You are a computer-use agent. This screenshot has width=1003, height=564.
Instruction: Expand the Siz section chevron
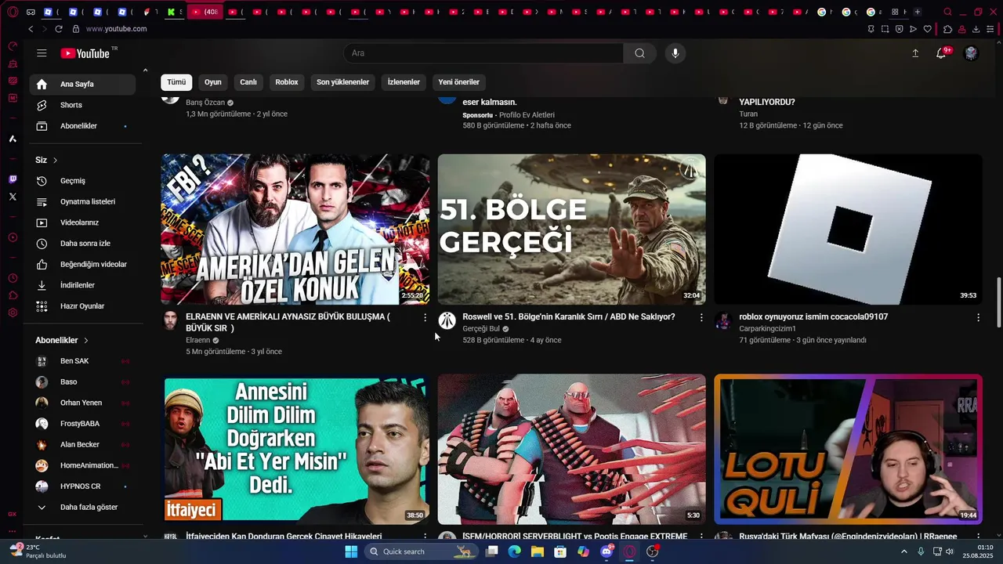(x=55, y=160)
